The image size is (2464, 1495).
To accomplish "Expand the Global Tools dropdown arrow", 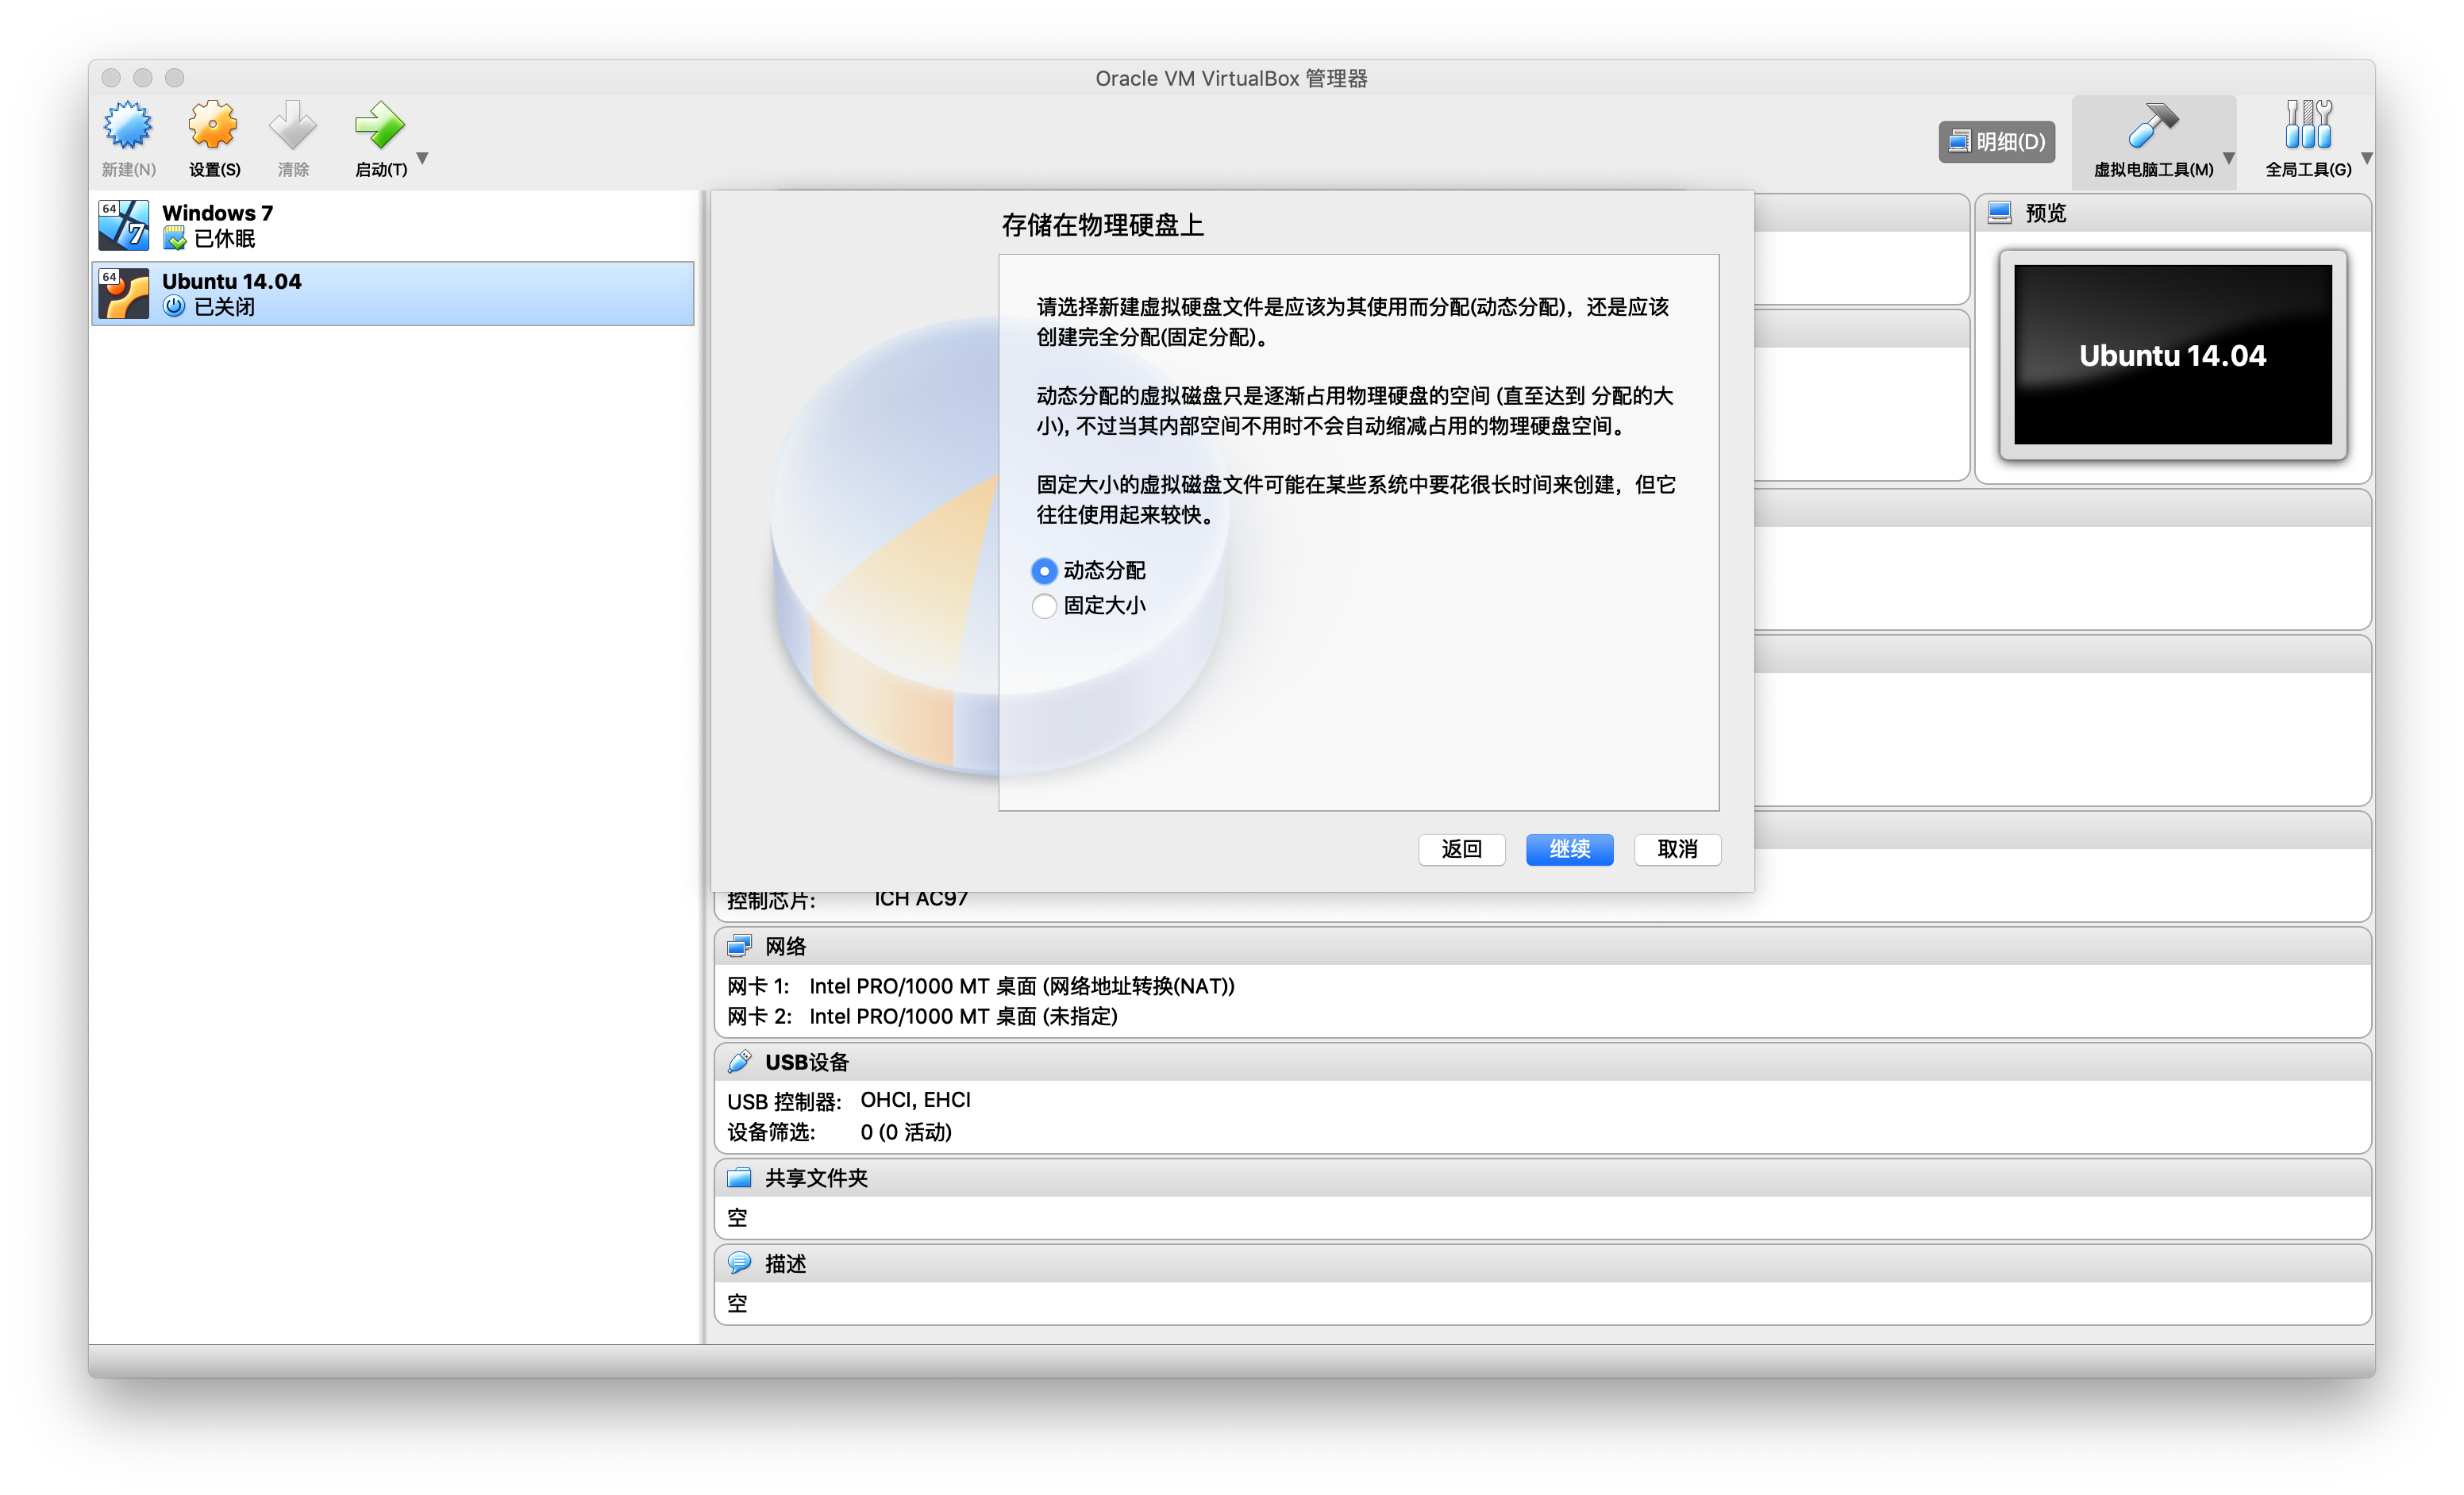I will click(x=2367, y=158).
